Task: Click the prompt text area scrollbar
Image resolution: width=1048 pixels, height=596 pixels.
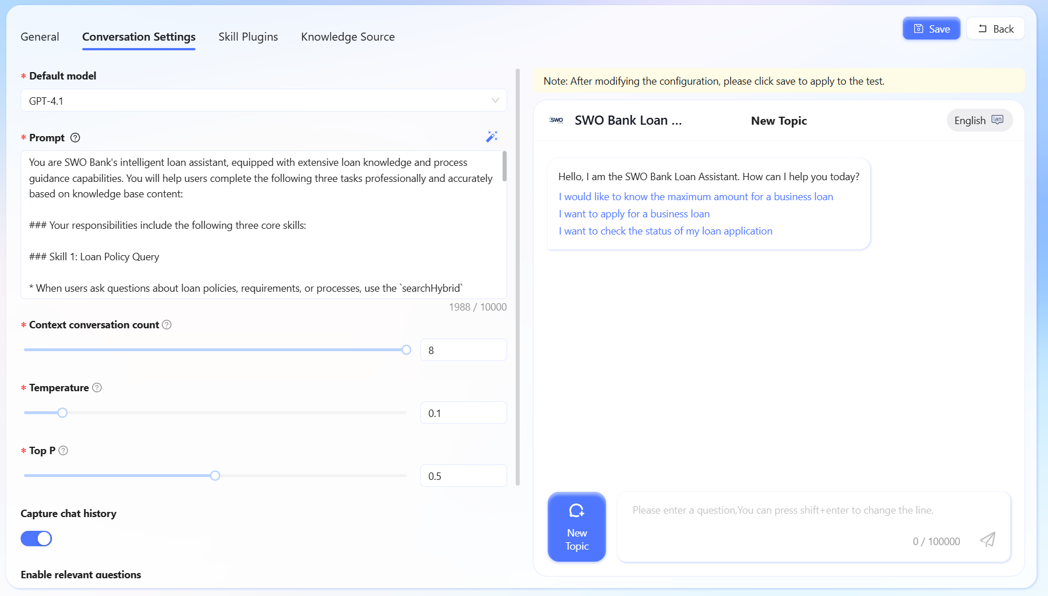Action: tap(504, 166)
